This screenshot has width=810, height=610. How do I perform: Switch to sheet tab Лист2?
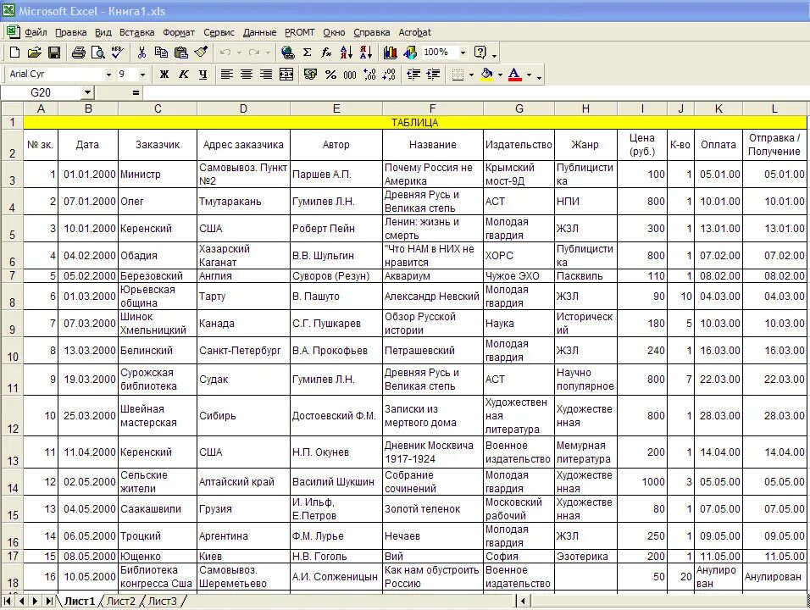point(120,602)
